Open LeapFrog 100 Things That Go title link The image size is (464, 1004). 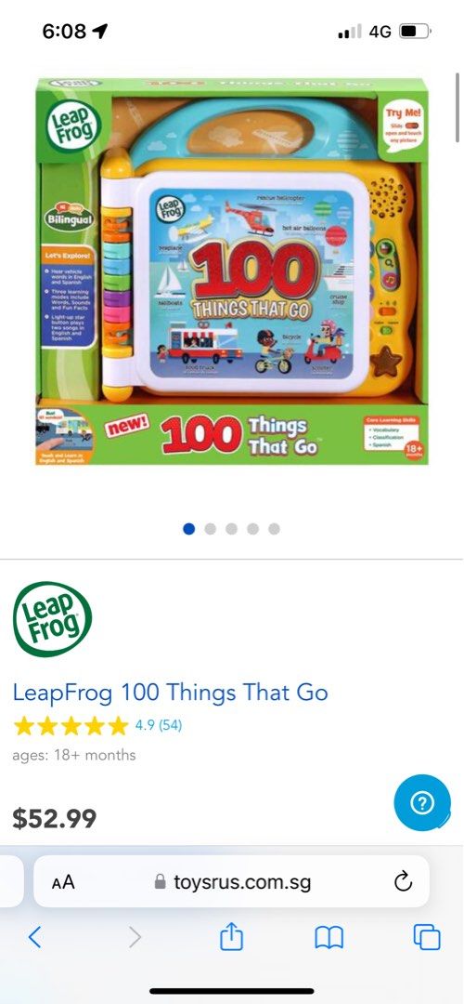tap(170, 693)
